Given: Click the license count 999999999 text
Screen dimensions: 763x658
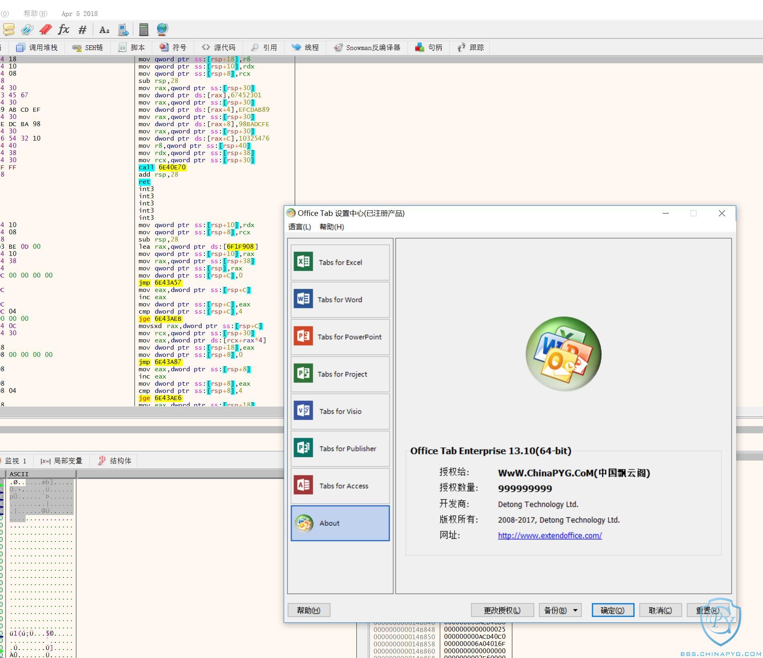Looking at the screenshot, I should (x=525, y=489).
